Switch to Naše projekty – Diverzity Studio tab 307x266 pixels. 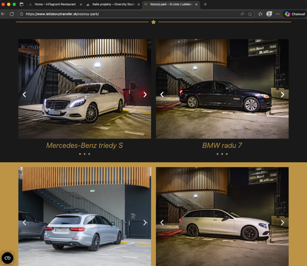[114, 4]
